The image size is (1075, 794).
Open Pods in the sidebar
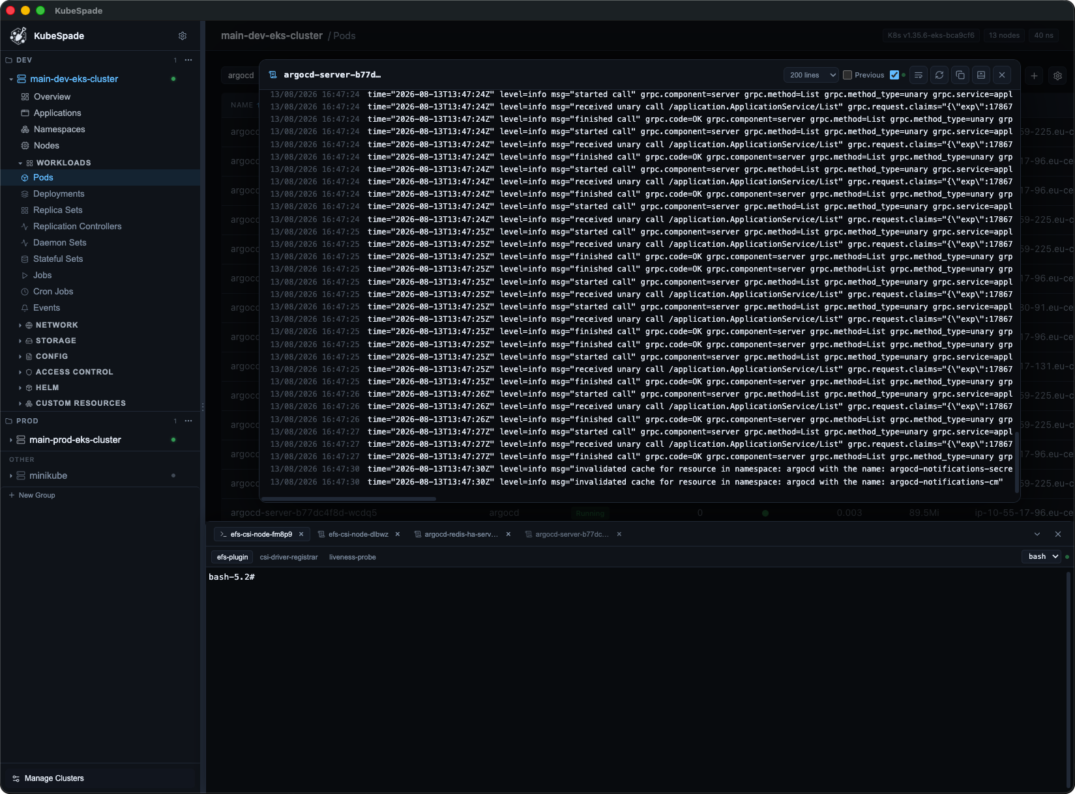click(100, 177)
